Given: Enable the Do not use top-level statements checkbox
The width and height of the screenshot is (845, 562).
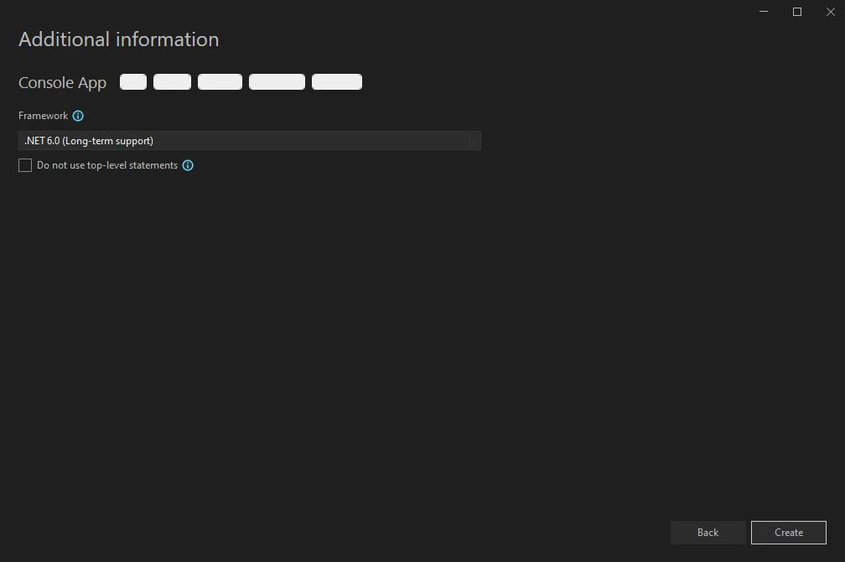Looking at the screenshot, I should click(25, 165).
